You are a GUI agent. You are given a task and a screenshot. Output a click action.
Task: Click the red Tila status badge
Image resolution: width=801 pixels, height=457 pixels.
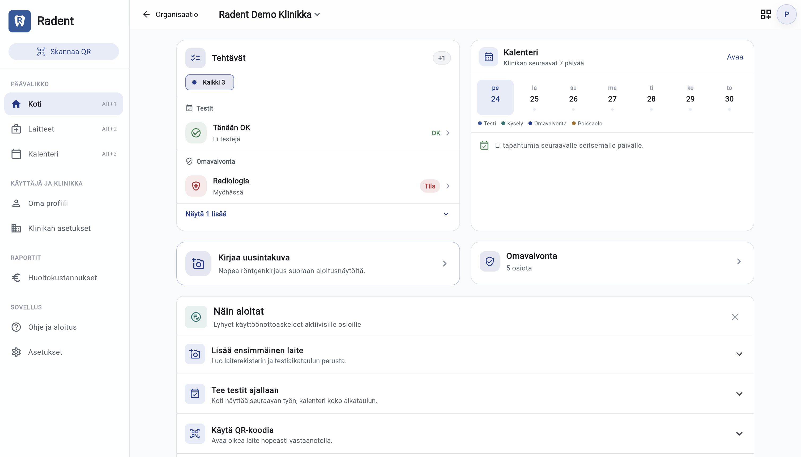pyautogui.click(x=430, y=186)
